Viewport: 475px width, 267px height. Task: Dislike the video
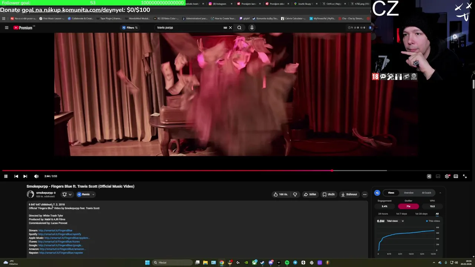(x=295, y=194)
